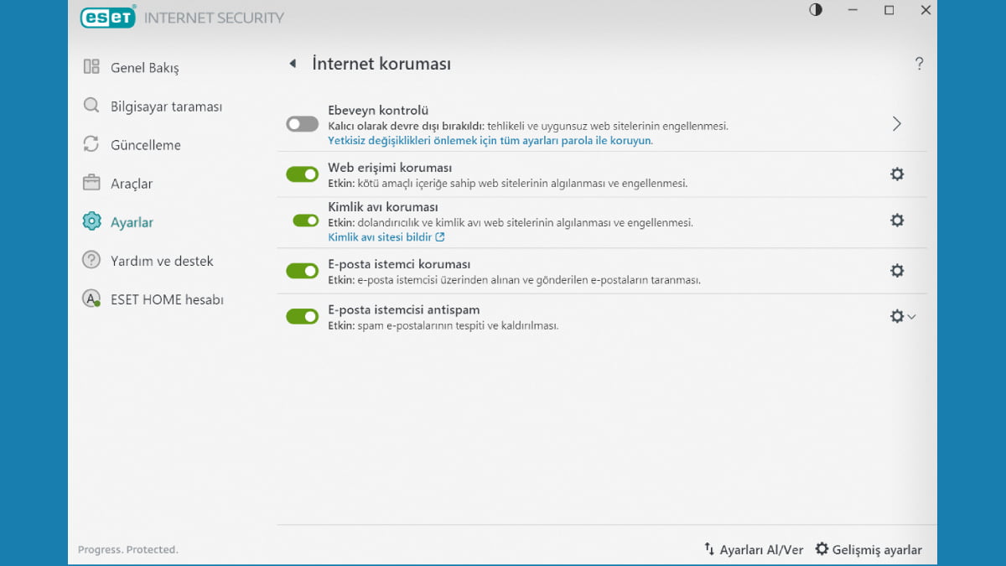This screenshot has width=1006, height=566.
Task: Go back using arrow next to İnternet koruması
Action: tap(293, 63)
